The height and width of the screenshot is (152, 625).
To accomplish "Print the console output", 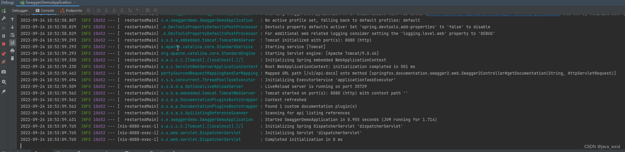I will point(12,51).
